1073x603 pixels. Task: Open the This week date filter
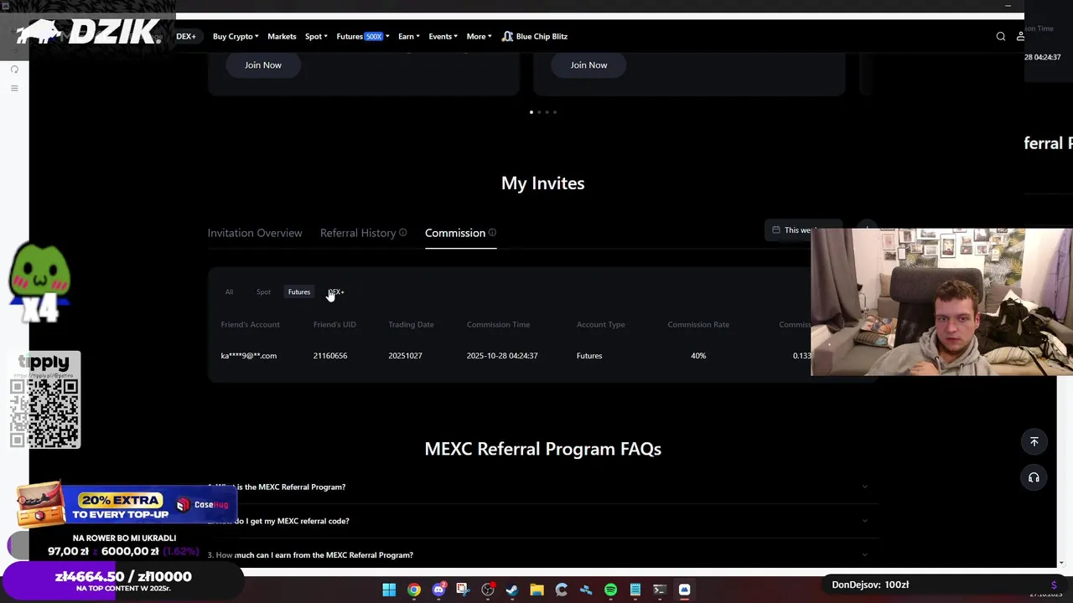pyautogui.click(x=801, y=230)
